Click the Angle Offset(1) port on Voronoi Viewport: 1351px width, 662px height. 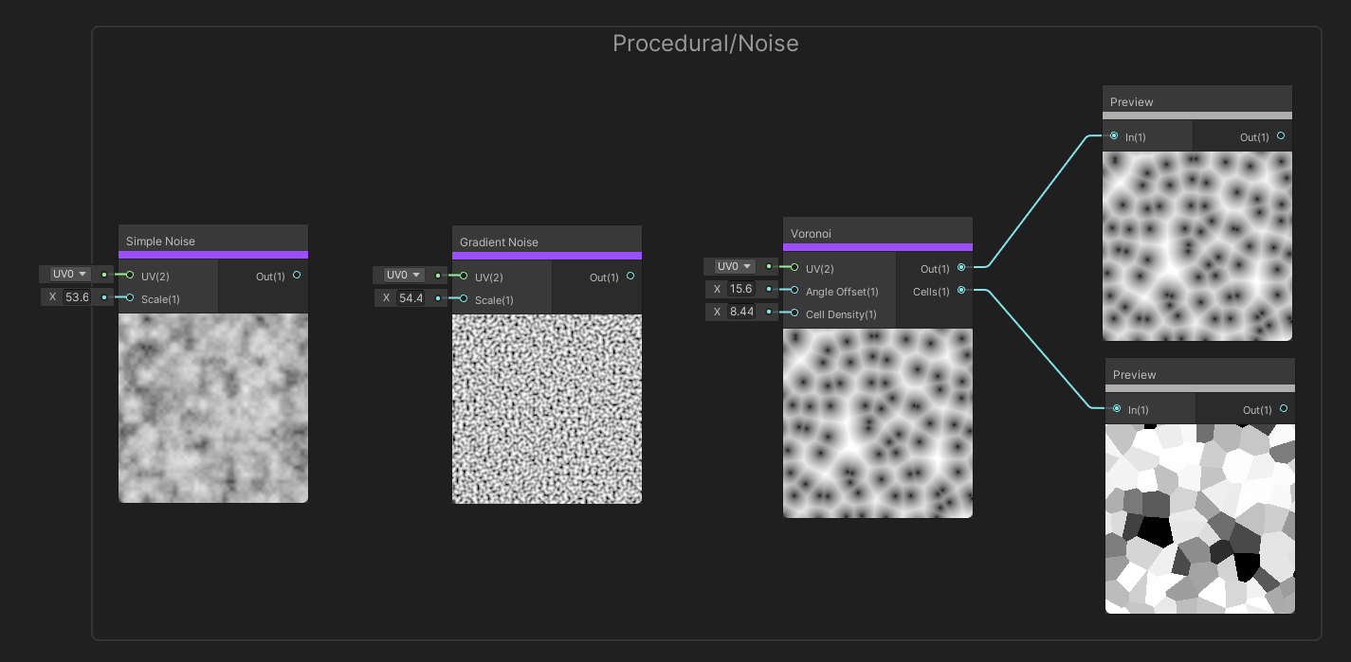(794, 291)
